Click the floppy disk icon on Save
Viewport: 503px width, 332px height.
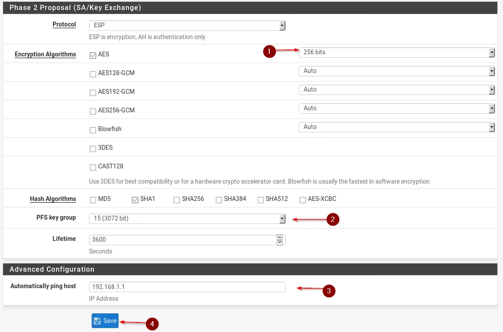[97, 321]
